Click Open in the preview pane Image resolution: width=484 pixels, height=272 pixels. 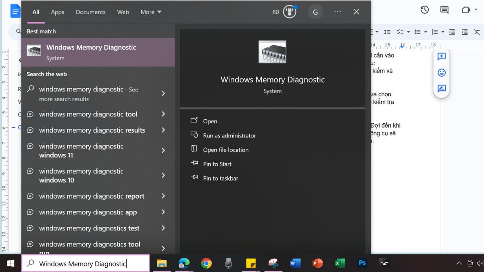click(210, 121)
